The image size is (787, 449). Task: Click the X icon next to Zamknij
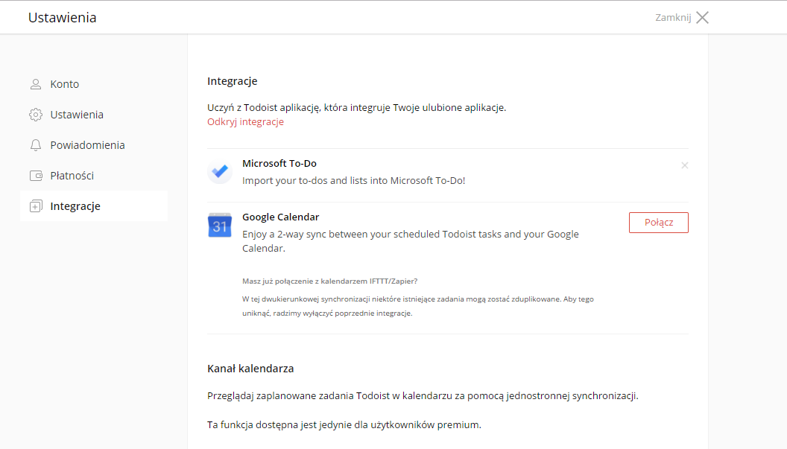click(x=703, y=18)
